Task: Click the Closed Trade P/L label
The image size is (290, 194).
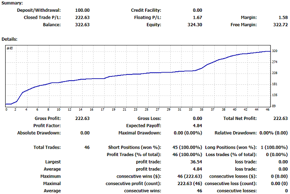Action: point(42,17)
